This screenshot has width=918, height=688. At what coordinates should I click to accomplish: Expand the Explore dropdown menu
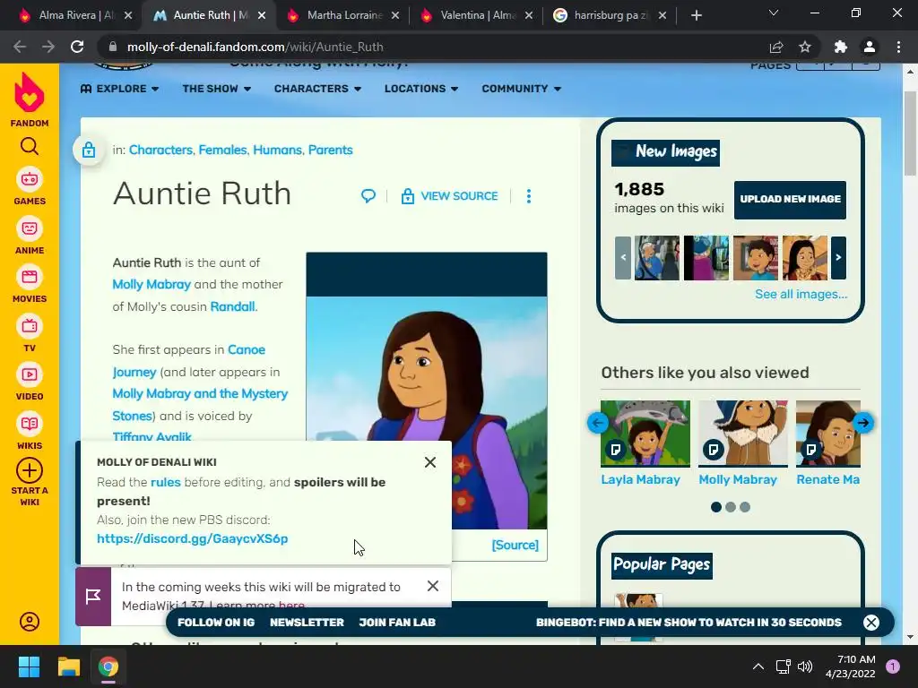[x=119, y=89]
